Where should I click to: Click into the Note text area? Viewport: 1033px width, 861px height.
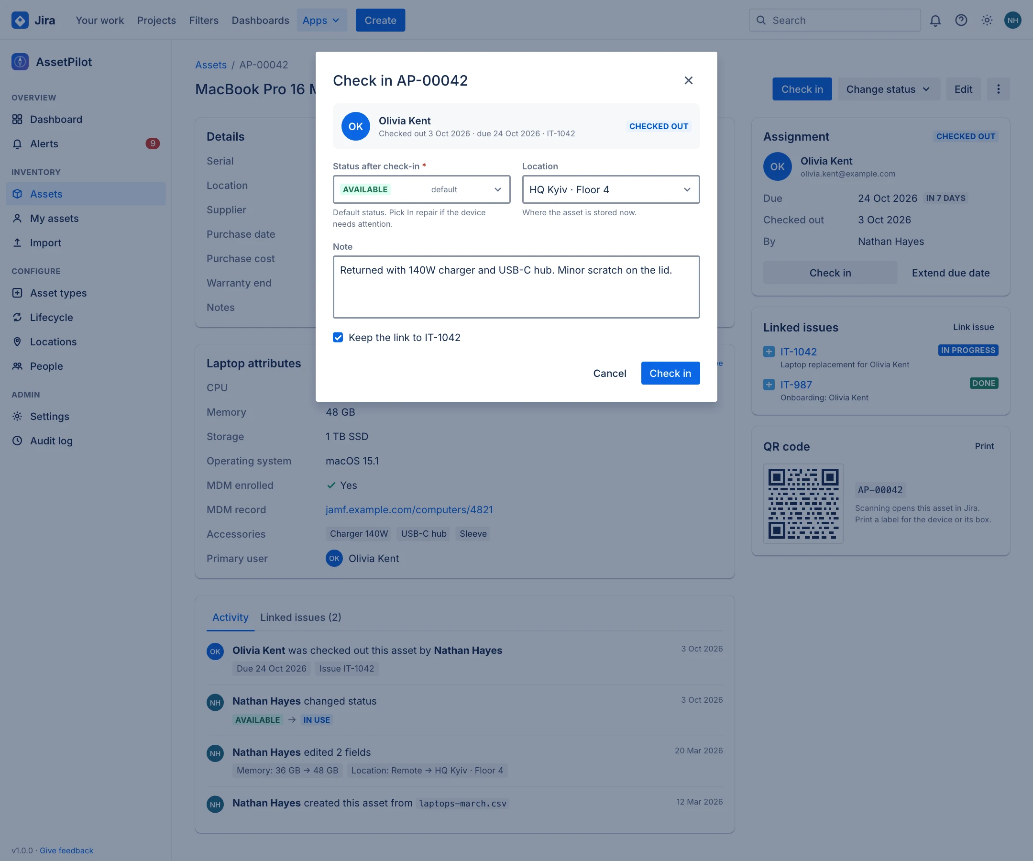516,287
